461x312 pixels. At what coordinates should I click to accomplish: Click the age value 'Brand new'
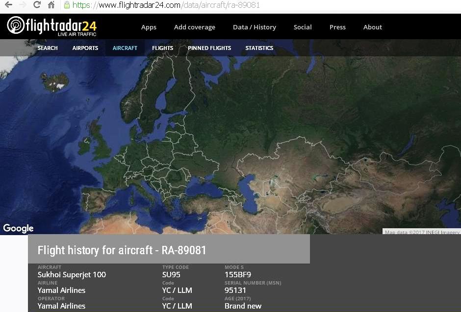(243, 306)
